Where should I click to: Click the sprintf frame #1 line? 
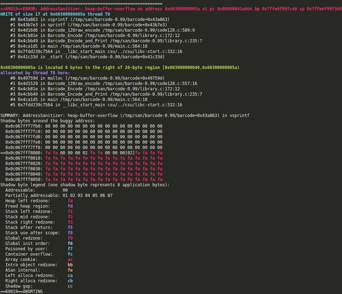coord(89,25)
